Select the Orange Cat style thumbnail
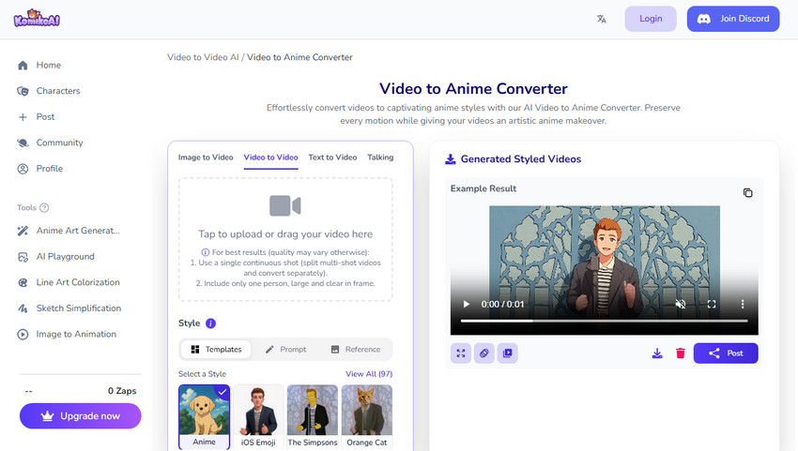This screenshot has width=798, height=451. point(366,411)
